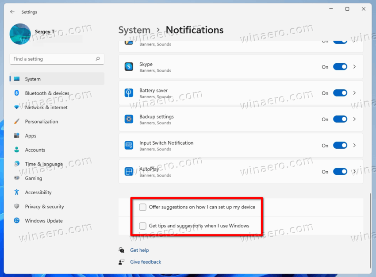Click the Battery saver icon

pos(129,92)
